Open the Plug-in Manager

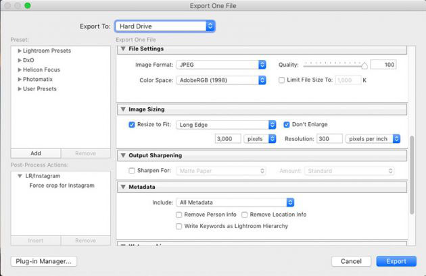click(x=44, y=261)
